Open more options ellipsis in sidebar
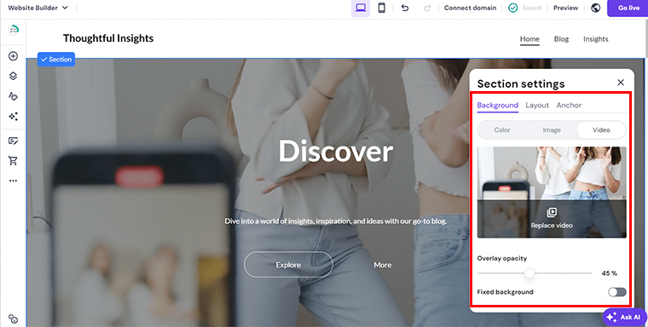 (14, 181)
